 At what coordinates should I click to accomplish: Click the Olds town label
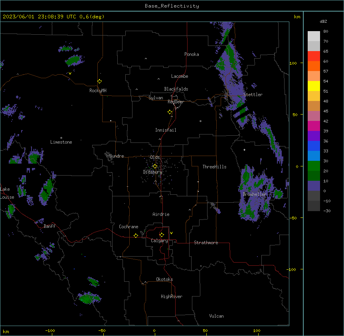[x=155, y=157]
